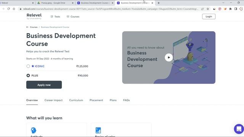Image resolution: width=244 pixels, height=137 pixels.
Task: Open Courses from the top navigation
Action: pyautogui.click(x=75, y=17)
